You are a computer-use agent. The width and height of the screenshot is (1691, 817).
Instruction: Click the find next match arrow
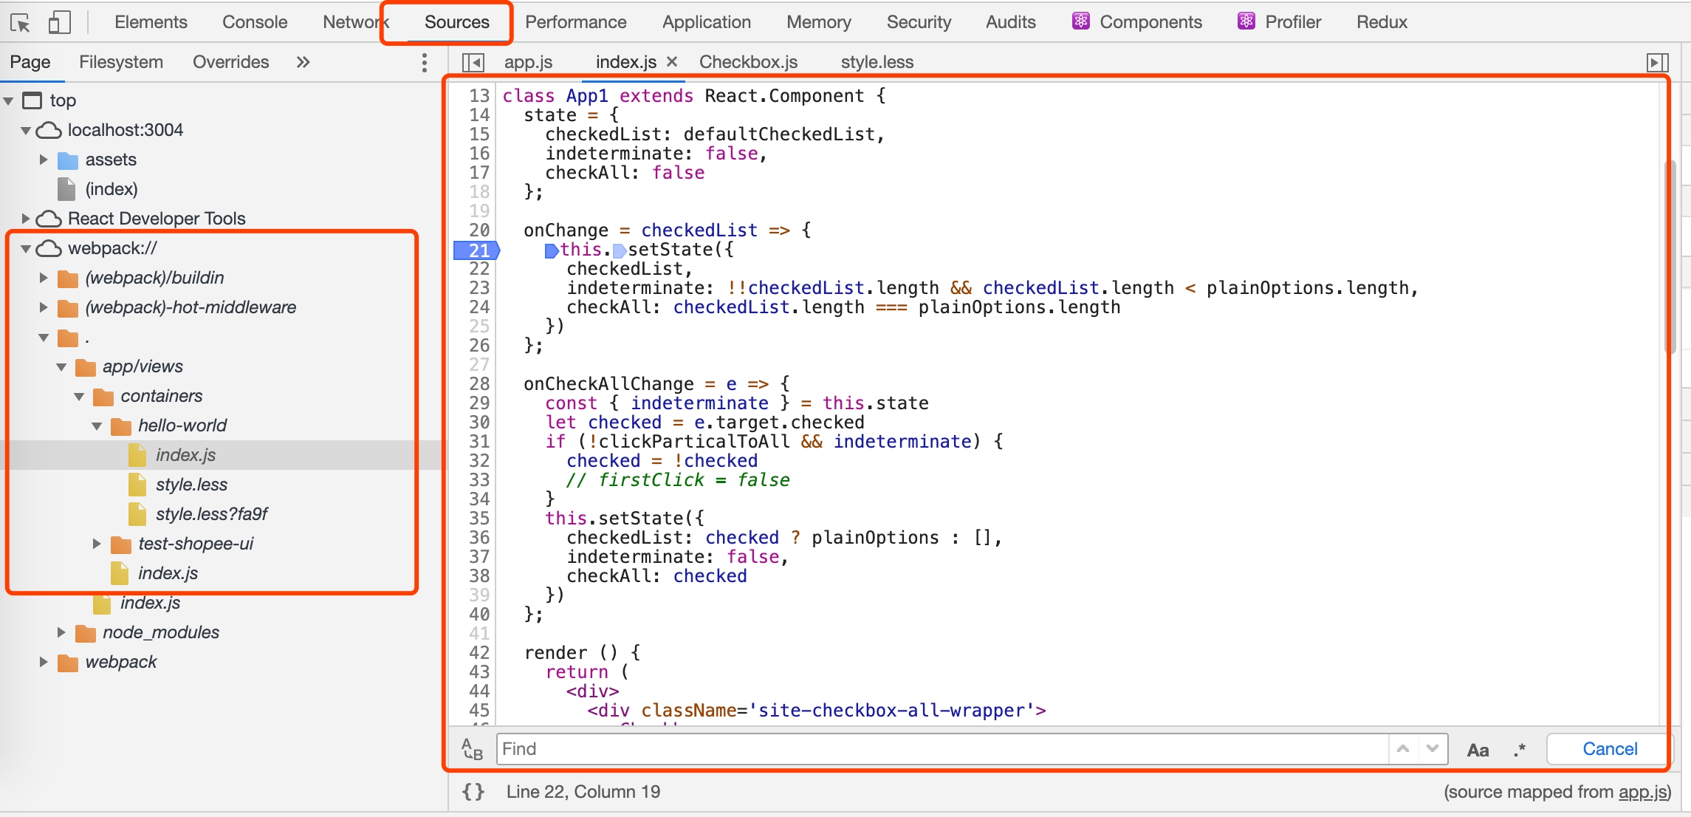[1433, 749]
